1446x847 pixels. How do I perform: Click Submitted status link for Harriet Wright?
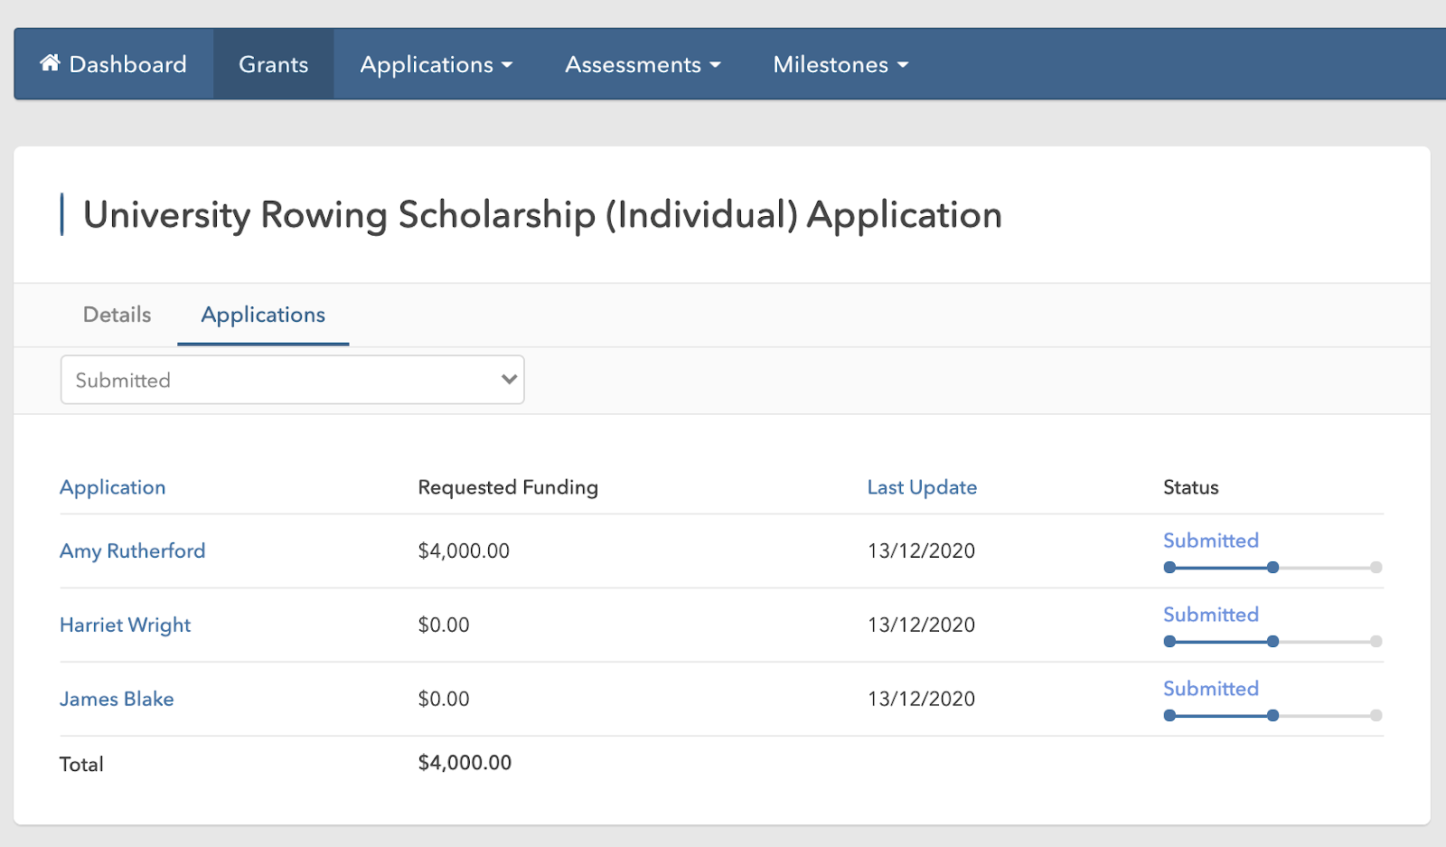[x=1210, y=615]
